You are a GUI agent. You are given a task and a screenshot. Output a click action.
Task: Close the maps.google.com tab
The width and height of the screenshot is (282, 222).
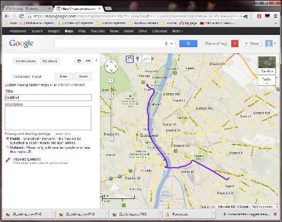(99, 8)
